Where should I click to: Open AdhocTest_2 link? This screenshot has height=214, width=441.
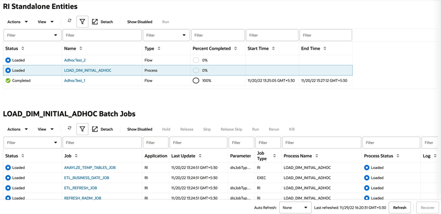pyautogui.click(x=74, y=60)
